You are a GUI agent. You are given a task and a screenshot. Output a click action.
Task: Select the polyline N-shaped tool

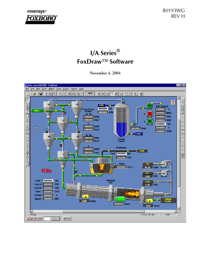tap(28, 120)
